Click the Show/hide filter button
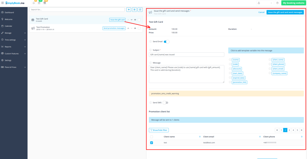Screen dimensions: 307x159 pos(159,130)
